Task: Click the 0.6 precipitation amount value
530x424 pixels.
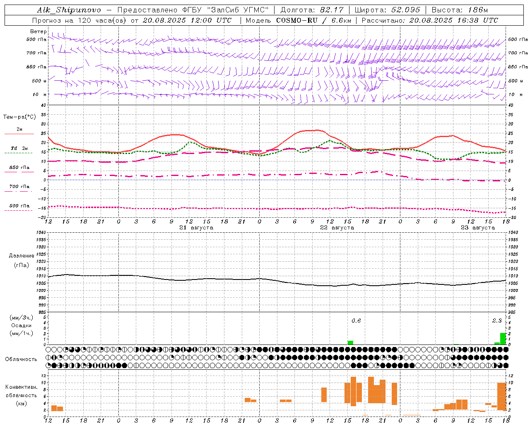Action: [356, 321]
